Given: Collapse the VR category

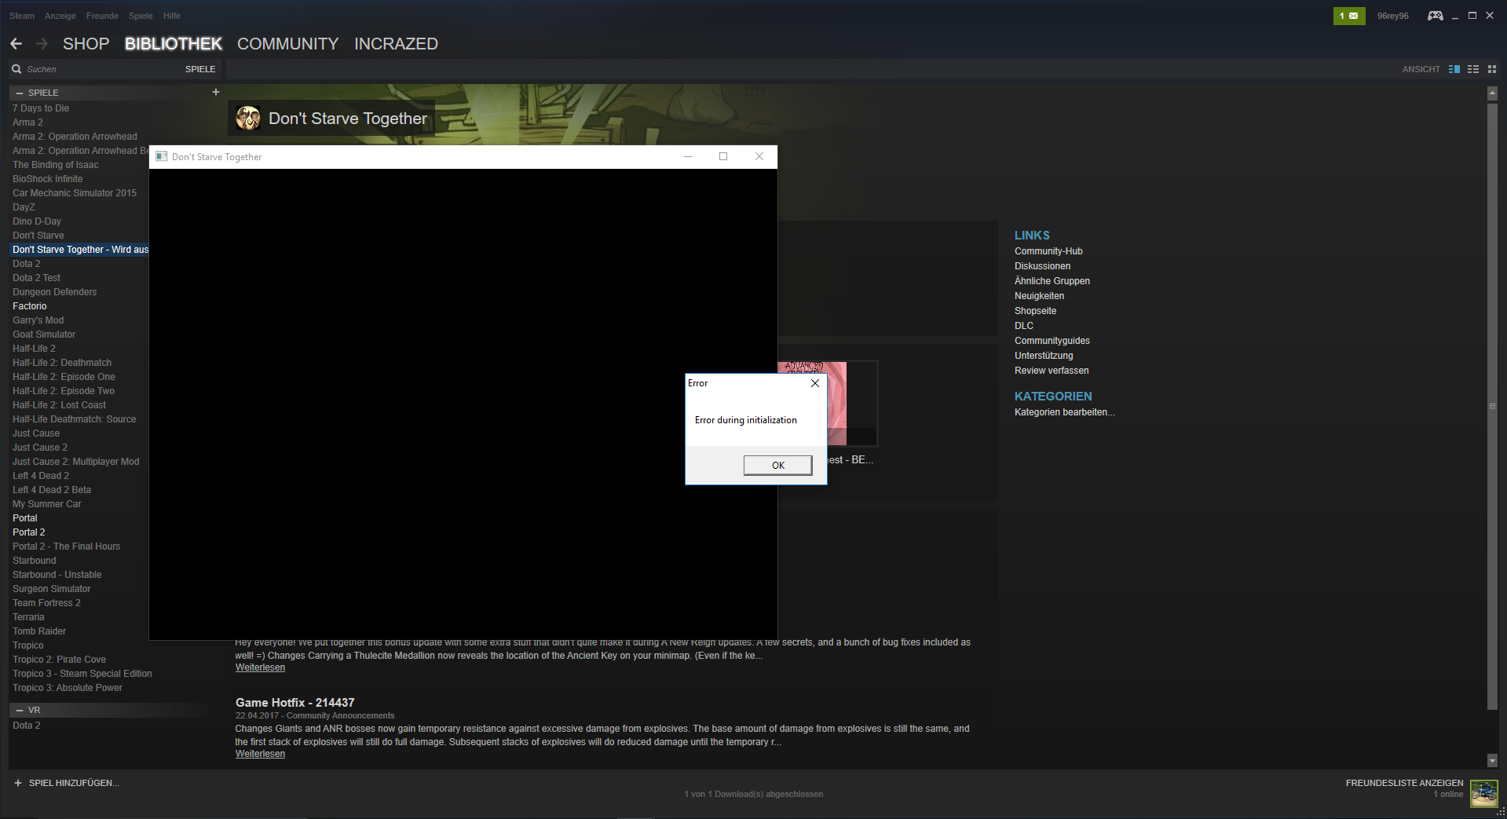Looking at the screenshot, I should coord(20,710).
